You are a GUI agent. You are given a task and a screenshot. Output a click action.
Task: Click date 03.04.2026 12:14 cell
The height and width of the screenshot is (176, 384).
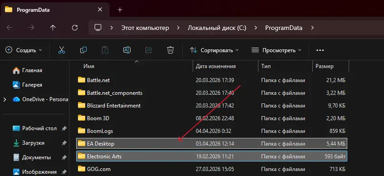215,144
